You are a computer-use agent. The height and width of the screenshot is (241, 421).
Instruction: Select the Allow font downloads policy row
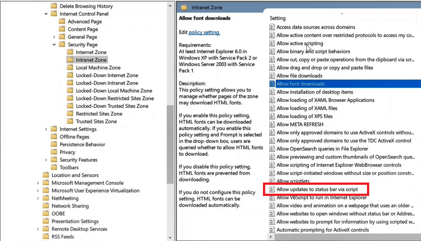300,84
